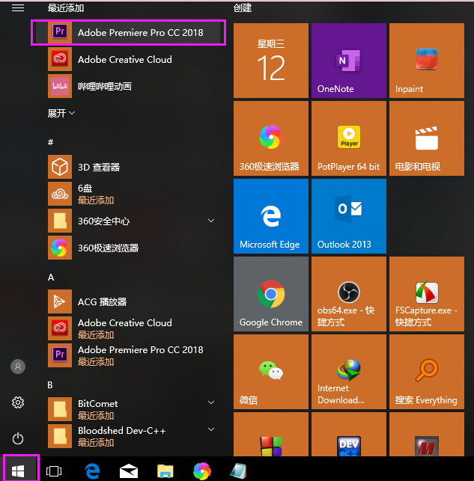
Task: Open Task View on the taskbar
Action: 54,471
